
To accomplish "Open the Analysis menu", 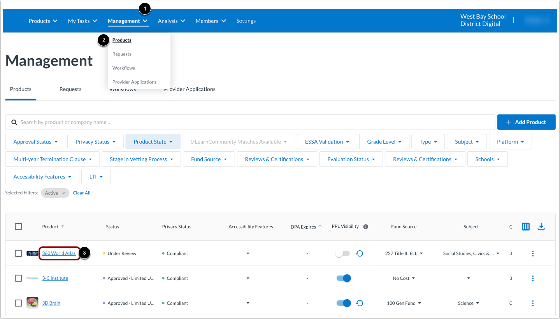I will click(x=171, y=21).
